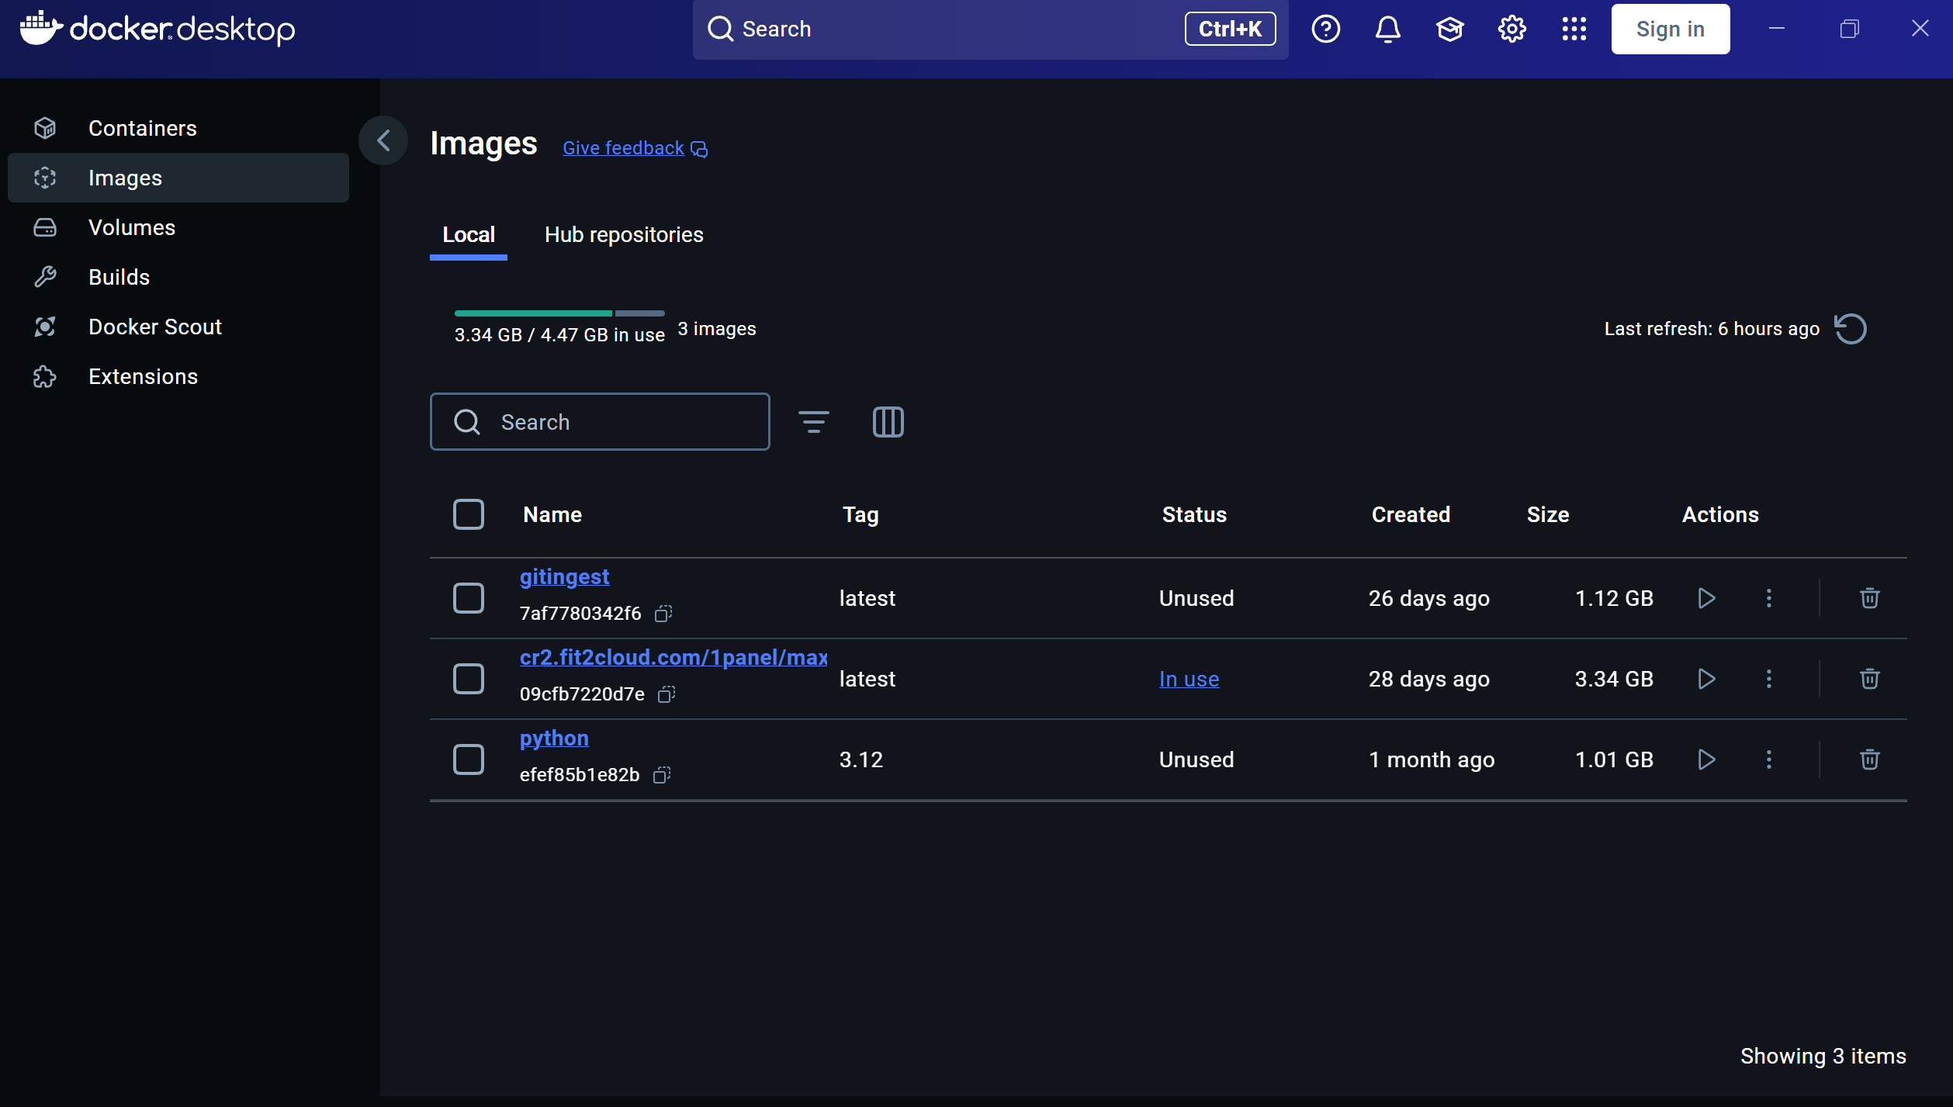This screenshot has width=1953, height=1107.
Task: Collapse the left sidebar
Action: tap(383, 140)
